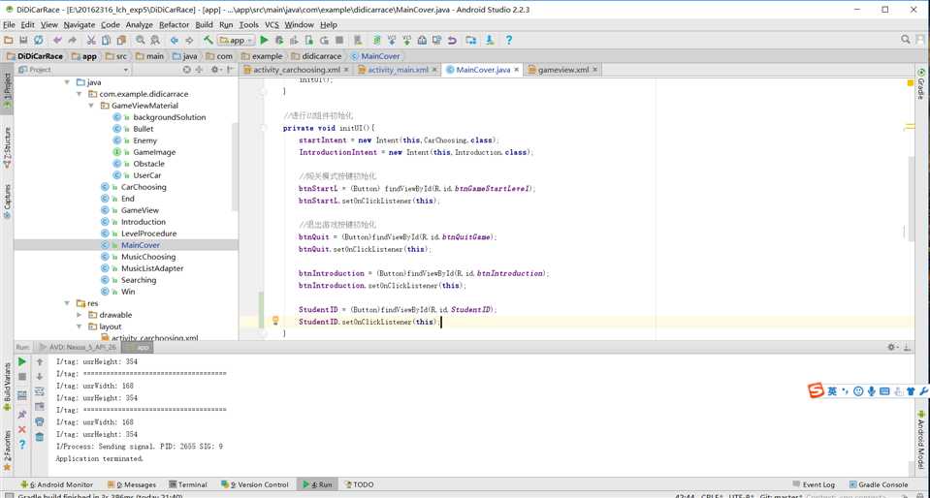Collapse the layout folder node
Image resolution: width=930 pixels, height=498 pixels.
pos(79,327)
